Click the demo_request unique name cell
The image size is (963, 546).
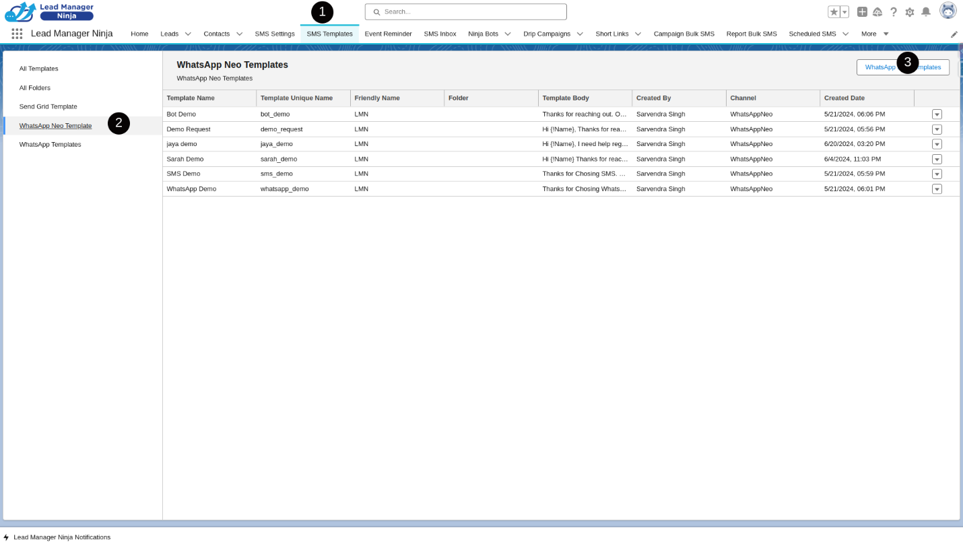click(x=304, y=129)
